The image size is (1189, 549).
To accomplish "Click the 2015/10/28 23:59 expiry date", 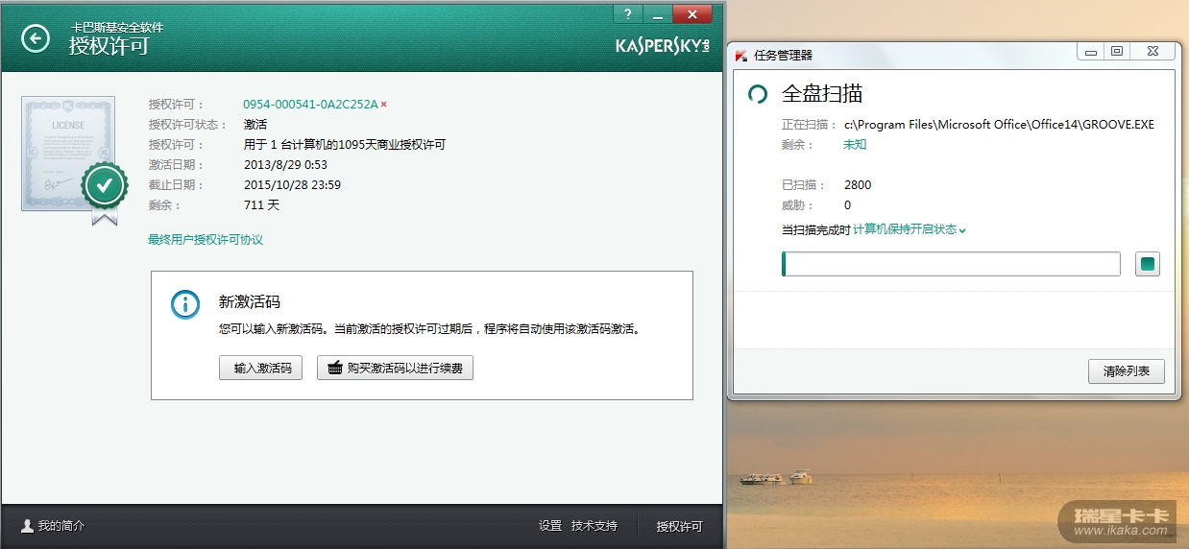I will (x=292, y=184).
